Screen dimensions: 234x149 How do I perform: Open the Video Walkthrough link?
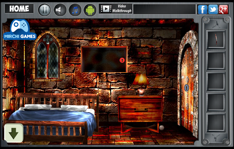coord(116,9)
